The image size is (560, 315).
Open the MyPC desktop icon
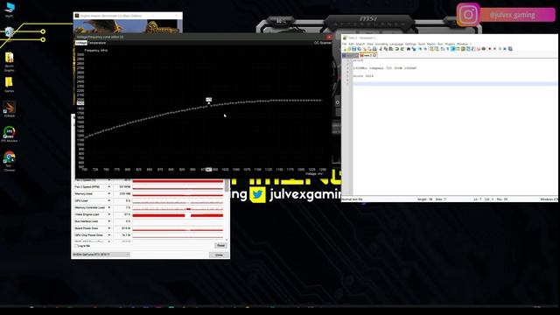pyautogui.click(x=10, y=10)
